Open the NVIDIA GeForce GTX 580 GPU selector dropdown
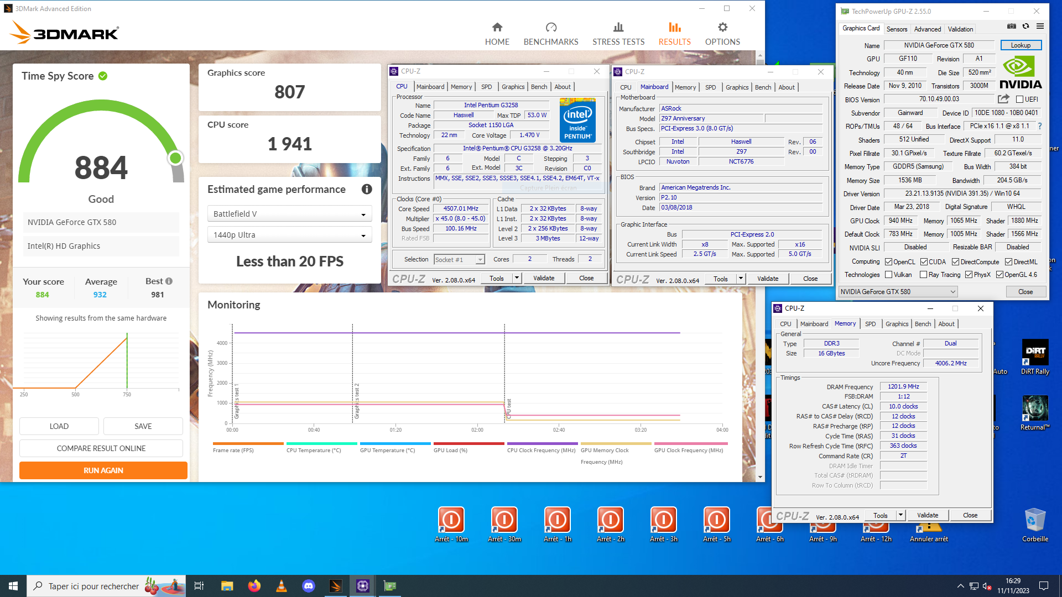Image resolution: width=1062 pixels, height=597 pixels. (898, 292)
